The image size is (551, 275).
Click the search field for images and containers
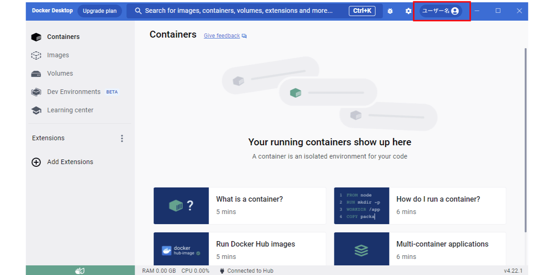click(x=254, y=11)
